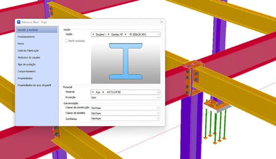The height and width of the screenshot is (159, 276).
Task: Select the bolted connection plate in the 3D model
Action: point(188,82)
